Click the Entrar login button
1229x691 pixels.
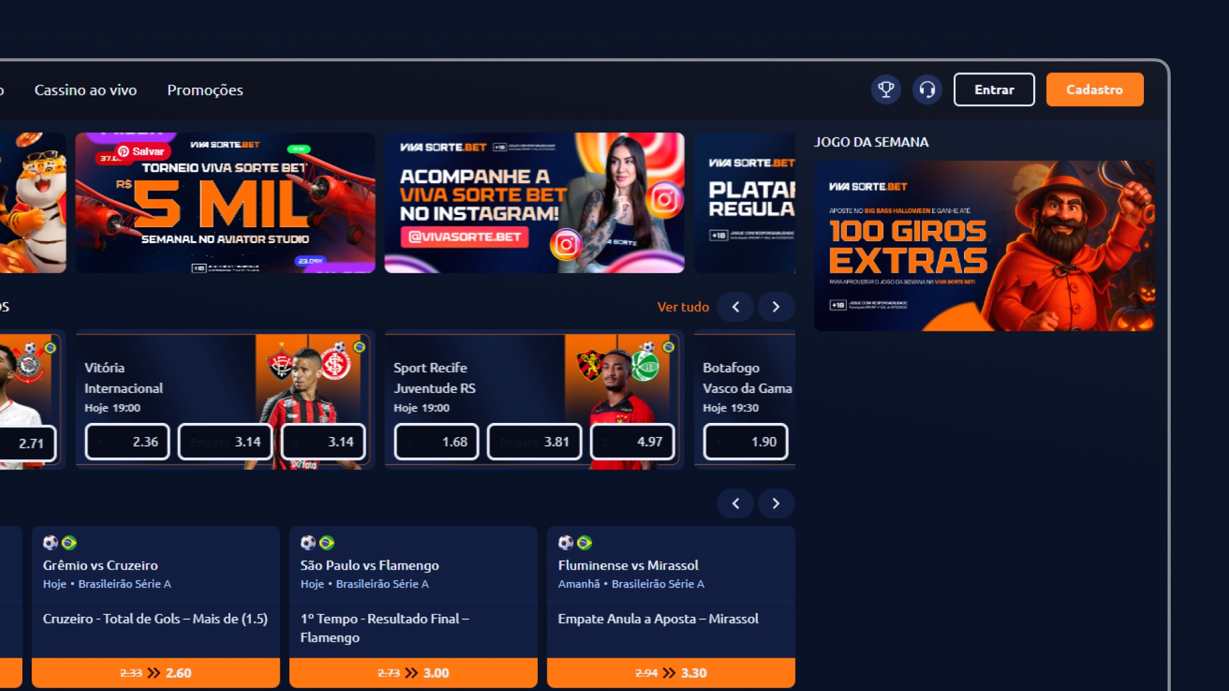[994, 90]
